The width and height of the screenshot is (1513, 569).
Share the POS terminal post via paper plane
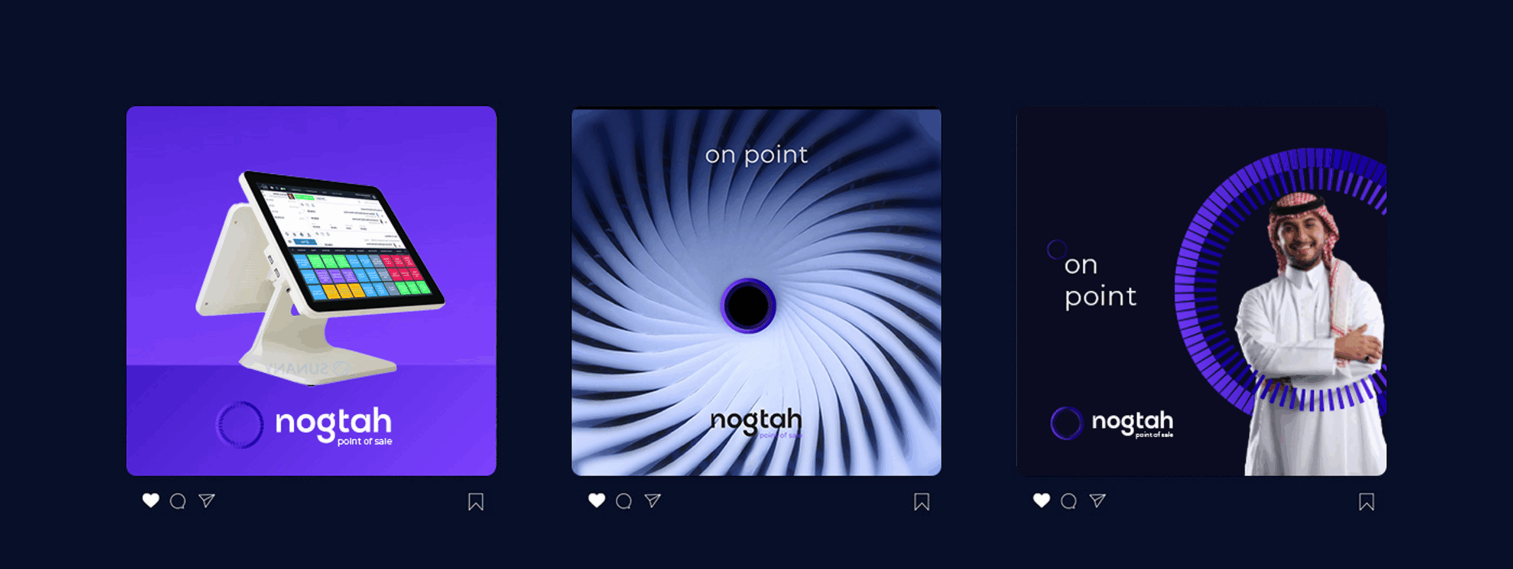pos(206,500)
